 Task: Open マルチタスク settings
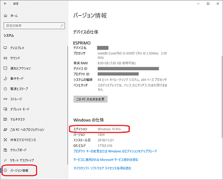click(x=17, y=119)
